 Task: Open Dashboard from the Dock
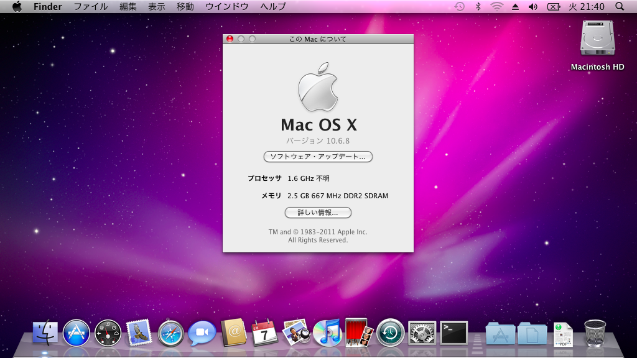[x=108, y=333]
